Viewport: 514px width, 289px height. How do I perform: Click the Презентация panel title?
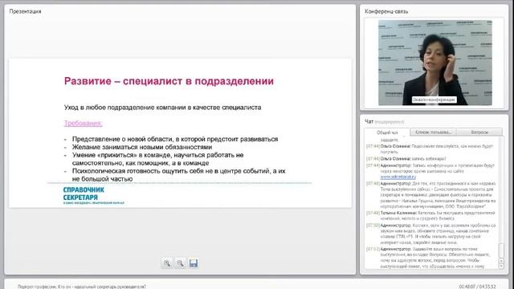[25, 11]
